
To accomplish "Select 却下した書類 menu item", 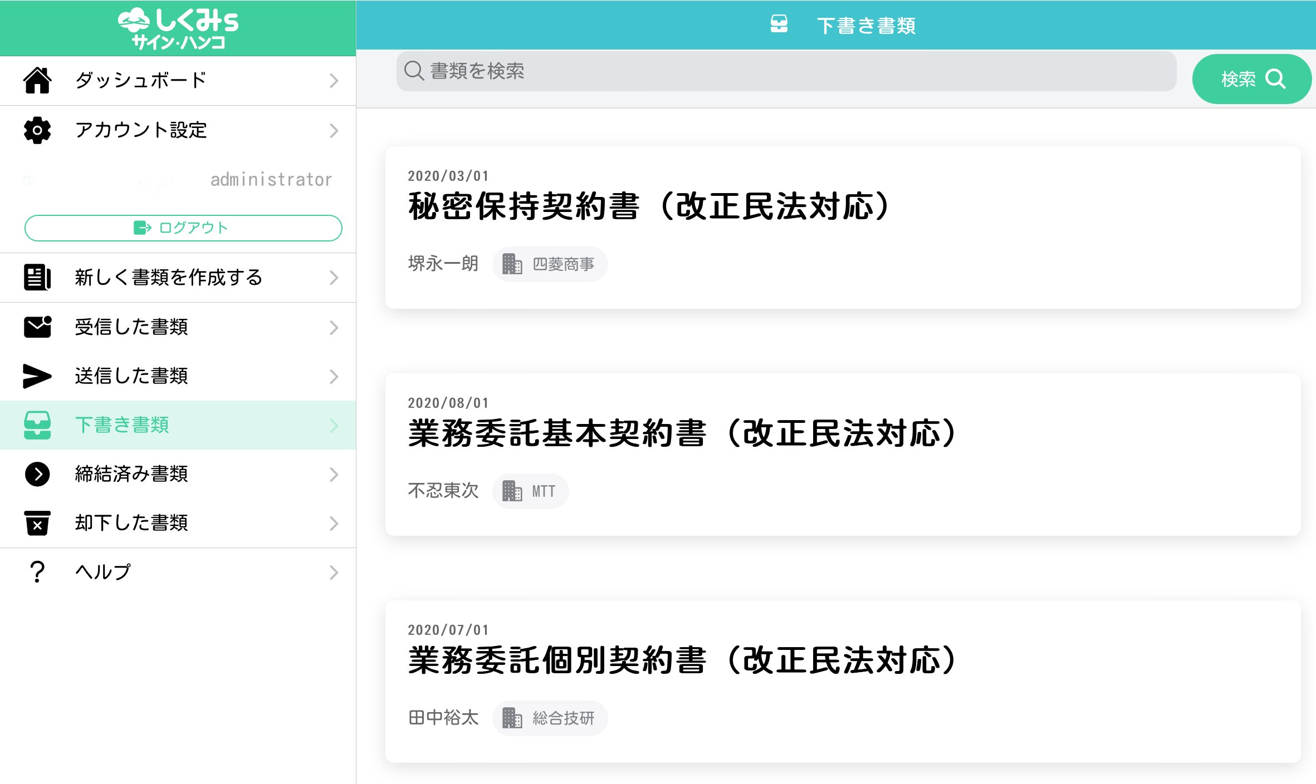I will coord(178,523).
